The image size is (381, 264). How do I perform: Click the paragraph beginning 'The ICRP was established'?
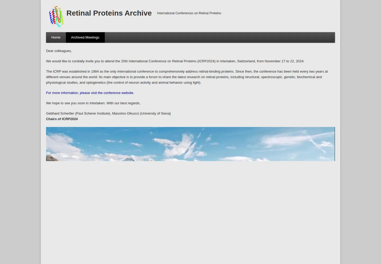[187, 77]
